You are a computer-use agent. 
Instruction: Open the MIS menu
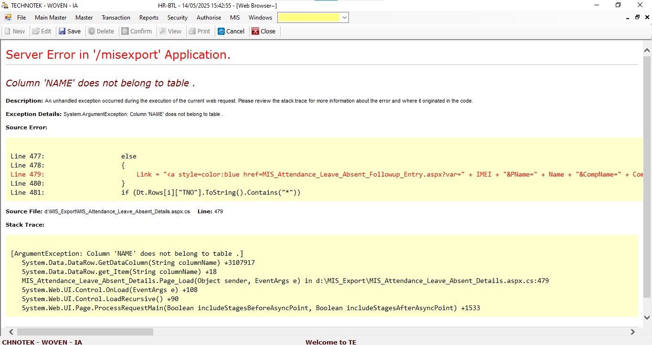click(x=235, y=18)
